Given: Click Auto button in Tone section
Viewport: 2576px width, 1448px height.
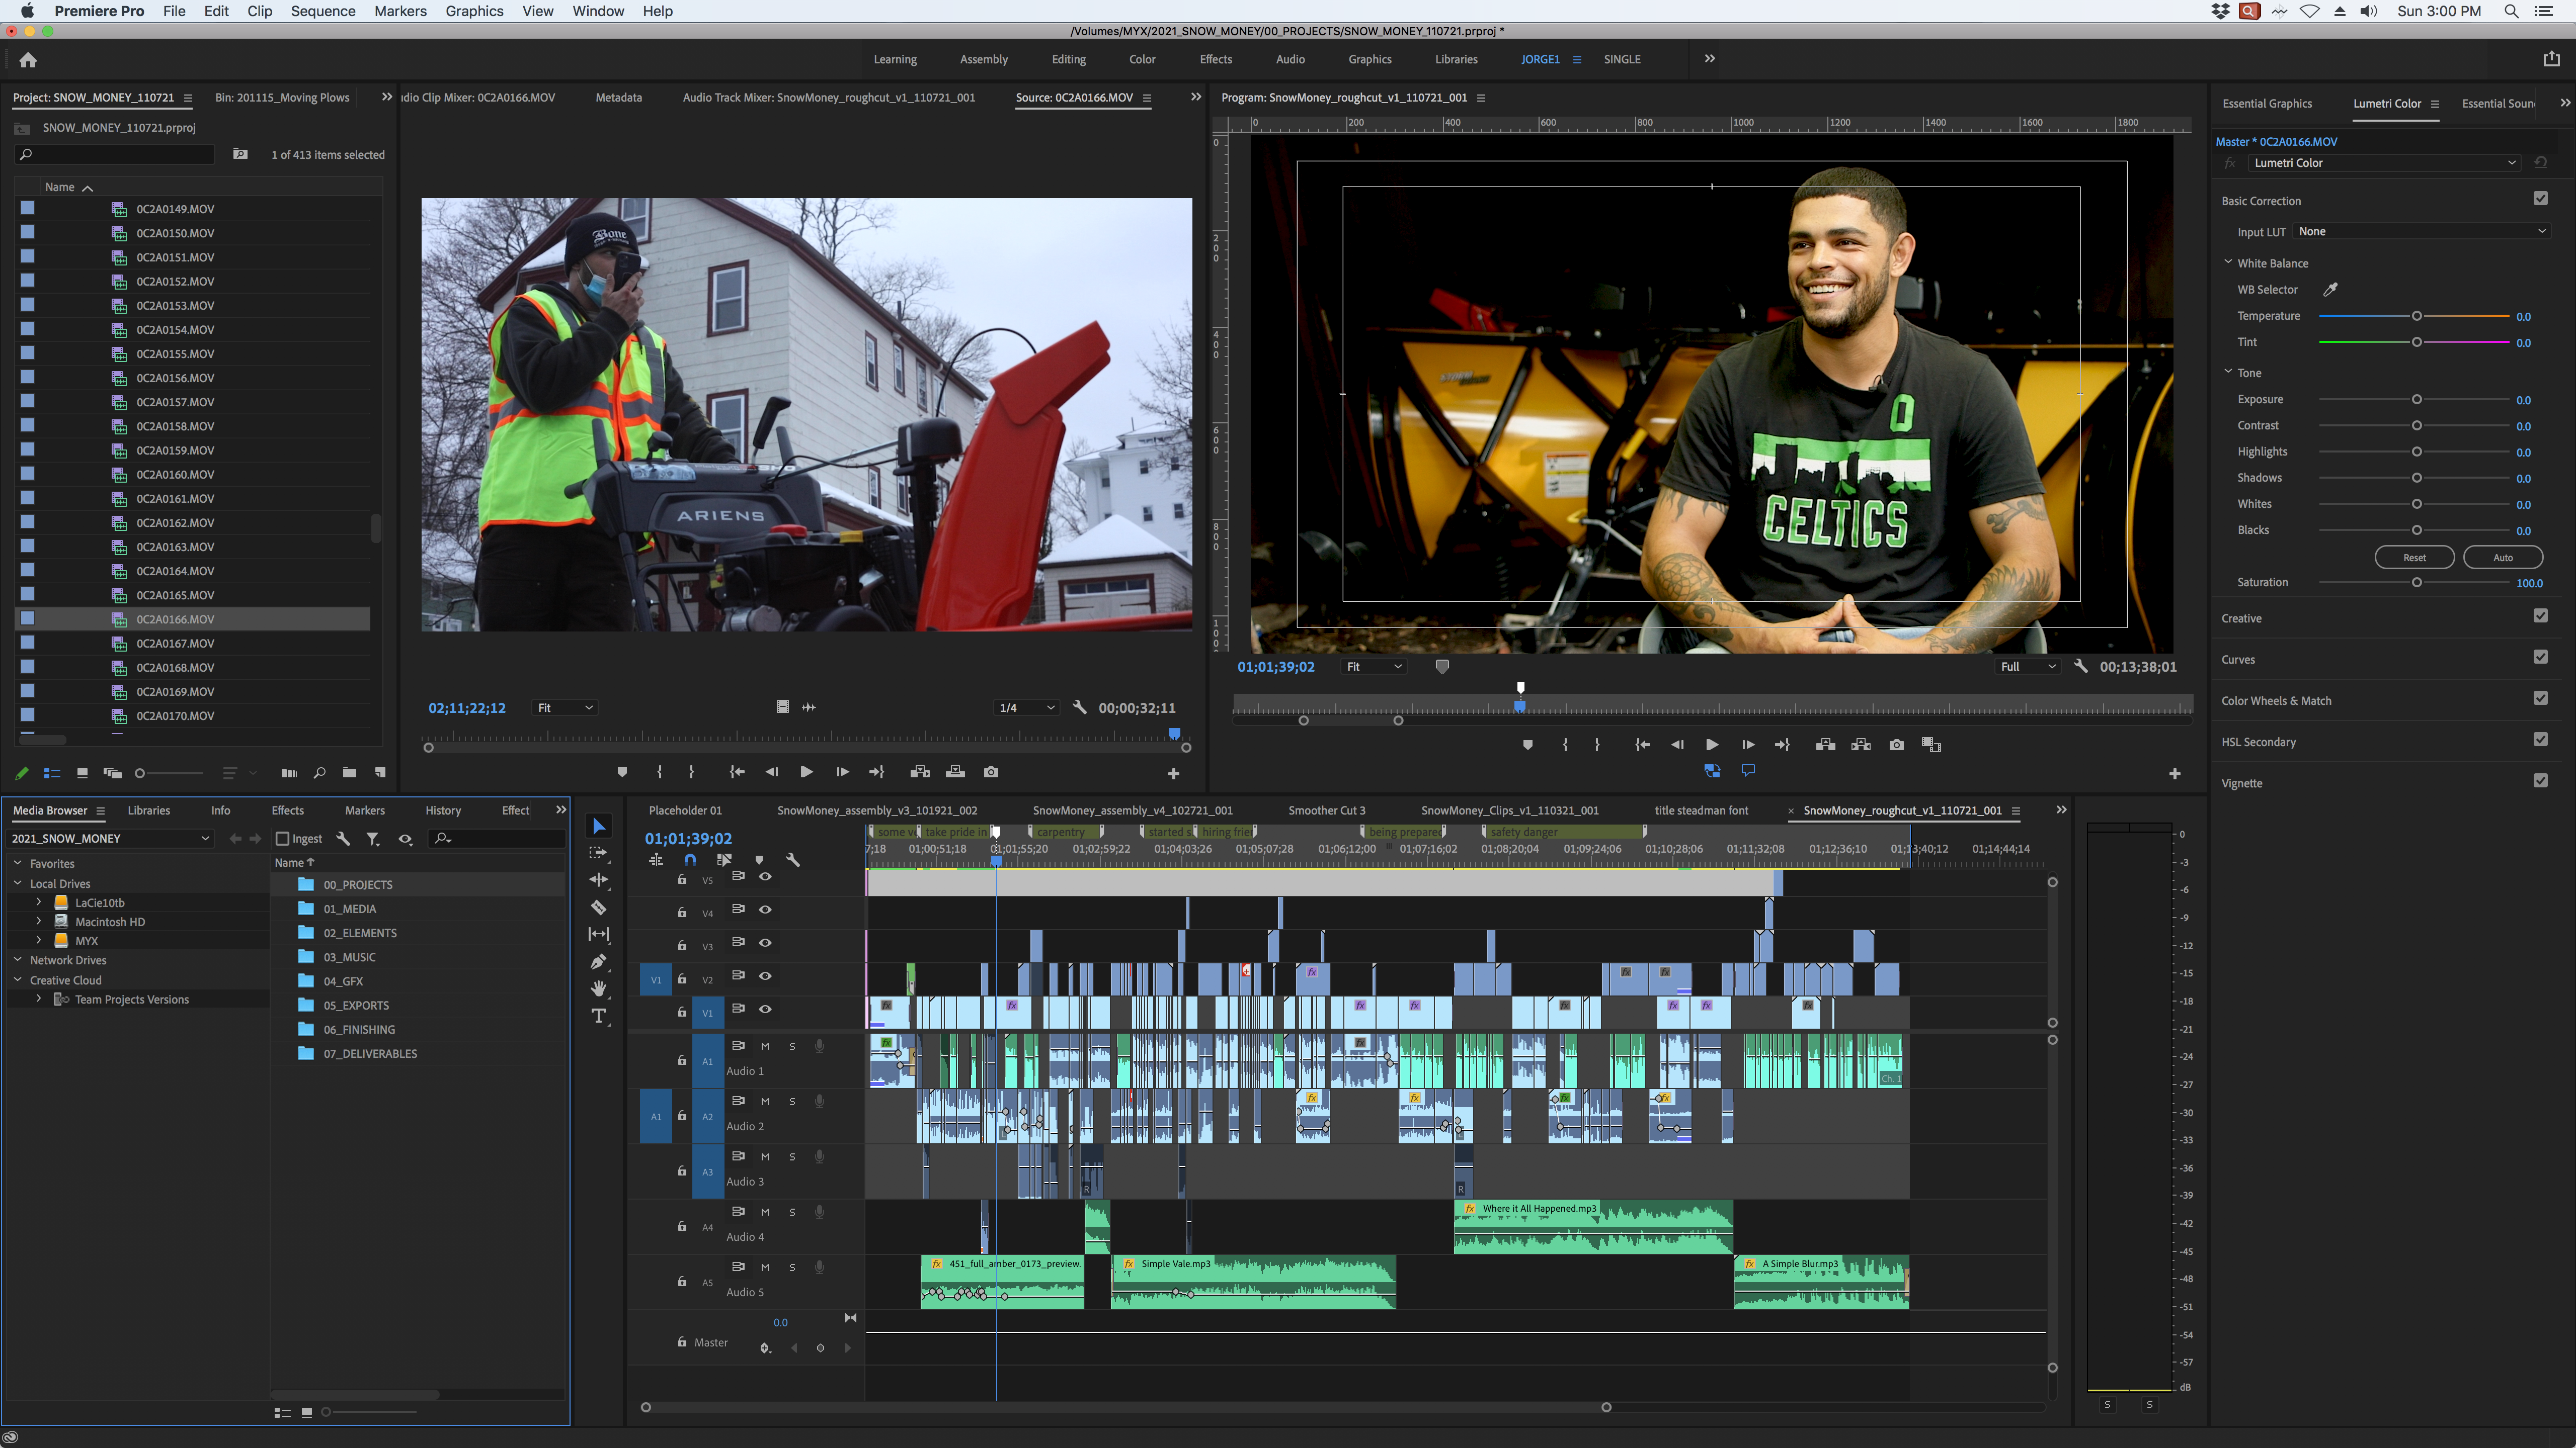Looking at the screenshot, I should [2502, 558].
